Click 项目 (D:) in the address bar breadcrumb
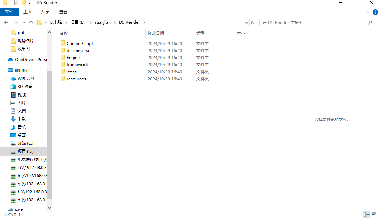 coord(78,22)
